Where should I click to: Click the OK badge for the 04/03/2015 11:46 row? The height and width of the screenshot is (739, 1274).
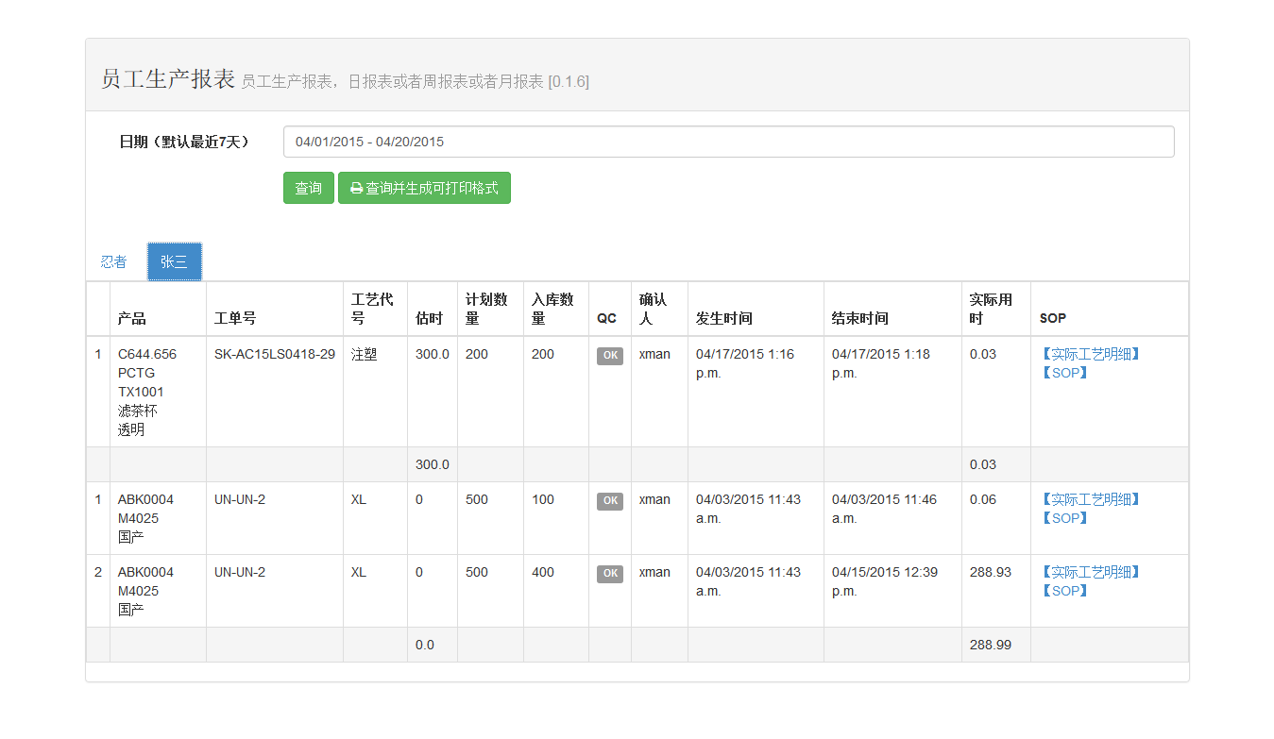[x=610, y=501]
